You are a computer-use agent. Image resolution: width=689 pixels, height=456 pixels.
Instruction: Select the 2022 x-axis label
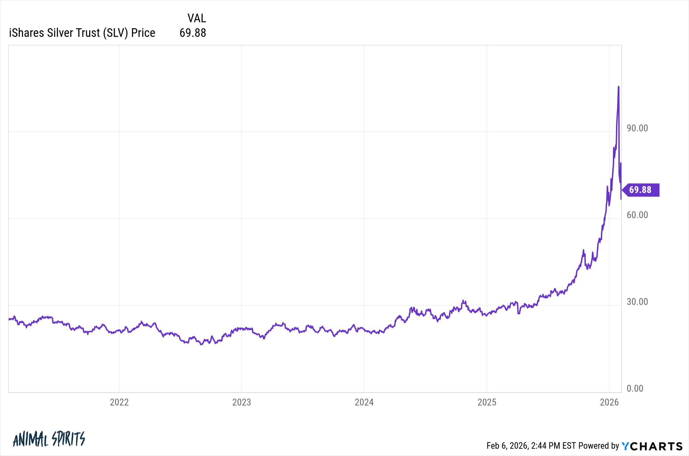tap(119, 402)
